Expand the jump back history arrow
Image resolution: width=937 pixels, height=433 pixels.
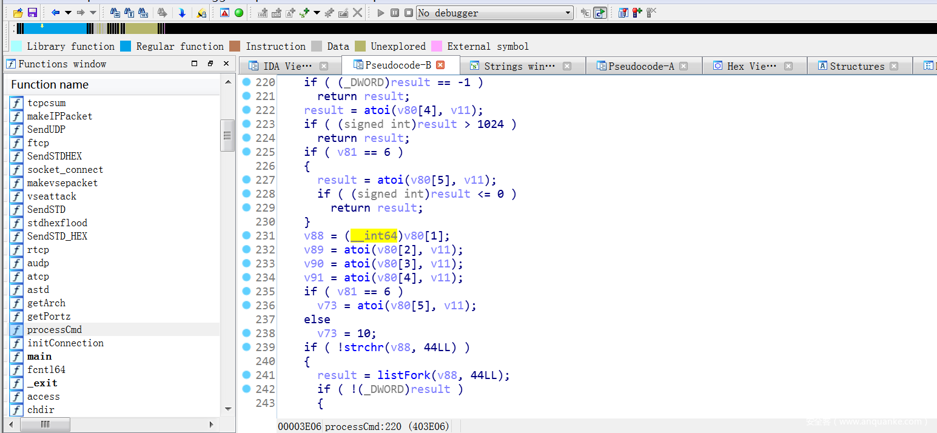pos(68,13)
